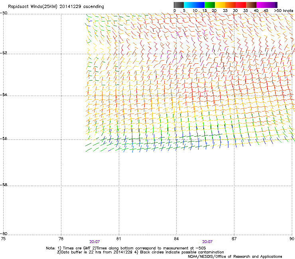The height and width of the screenshot is (259, 295).
Task: Click the orange 25-30 knots color swatch
Action: click(x=230, y=5)
